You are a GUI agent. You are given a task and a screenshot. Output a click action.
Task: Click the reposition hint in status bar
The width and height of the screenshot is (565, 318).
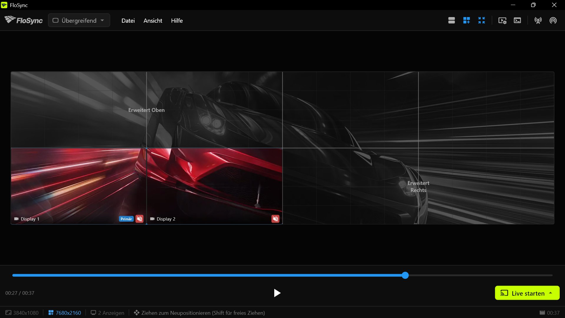point(199,313)
